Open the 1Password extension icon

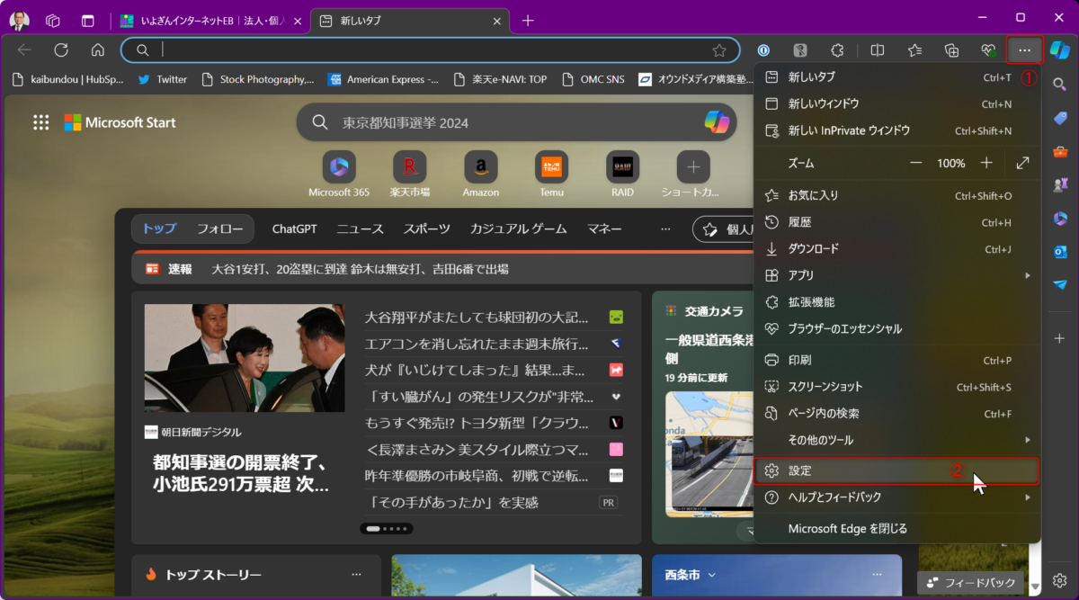coord(763,50)
